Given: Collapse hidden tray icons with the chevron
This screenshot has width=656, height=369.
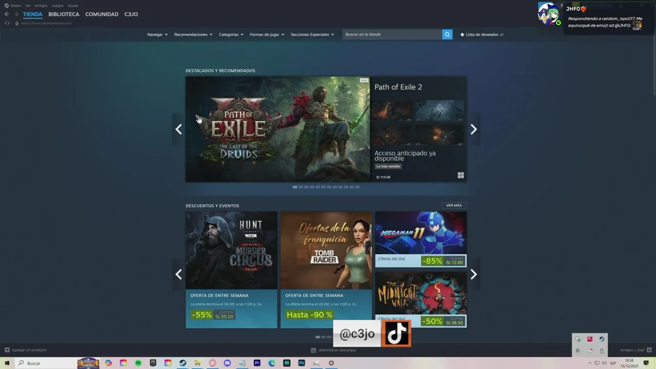Looking at the screenshot, I should click(589, 363).
